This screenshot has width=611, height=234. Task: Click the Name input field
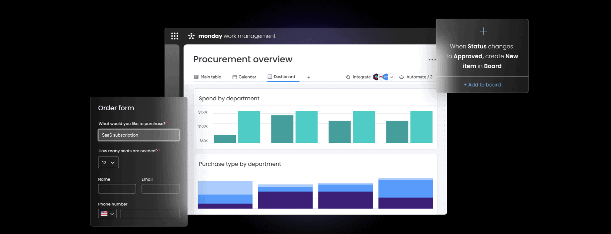point(117,189)
